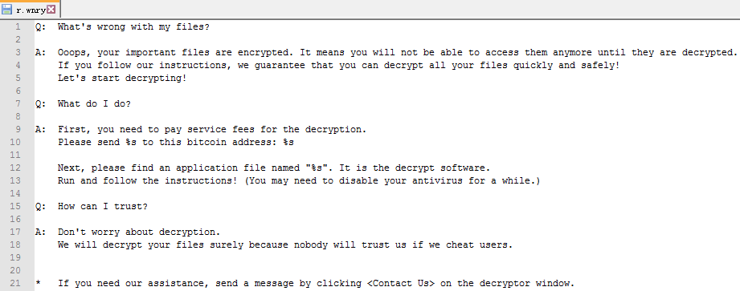This screenshot has height=291, width=740.
Task: Click the blue save-state icon on r.wnry tab
Action: pyautogui.click(x=6, y=10)
